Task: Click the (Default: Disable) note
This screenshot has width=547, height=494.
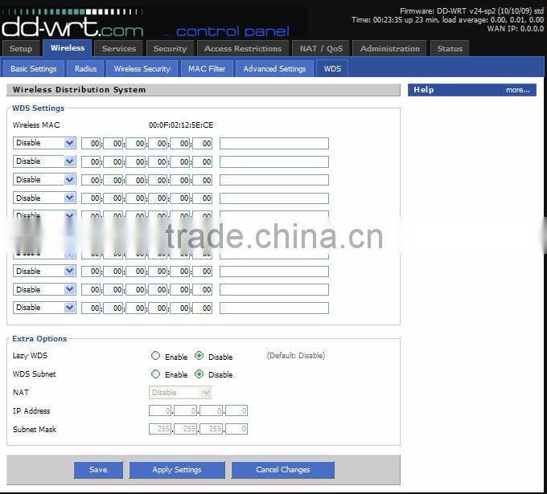Action: tap(296, 355)
